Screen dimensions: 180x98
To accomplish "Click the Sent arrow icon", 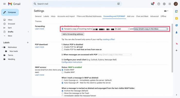I will tap(4, 28).
